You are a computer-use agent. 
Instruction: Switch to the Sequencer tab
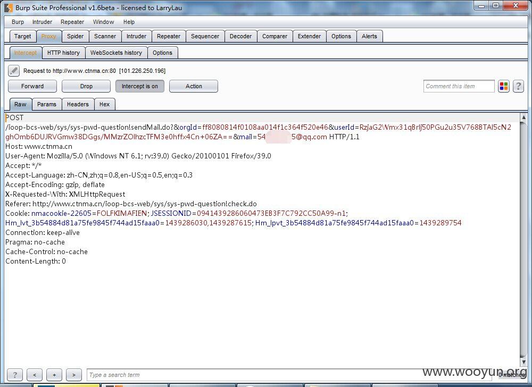205,36
